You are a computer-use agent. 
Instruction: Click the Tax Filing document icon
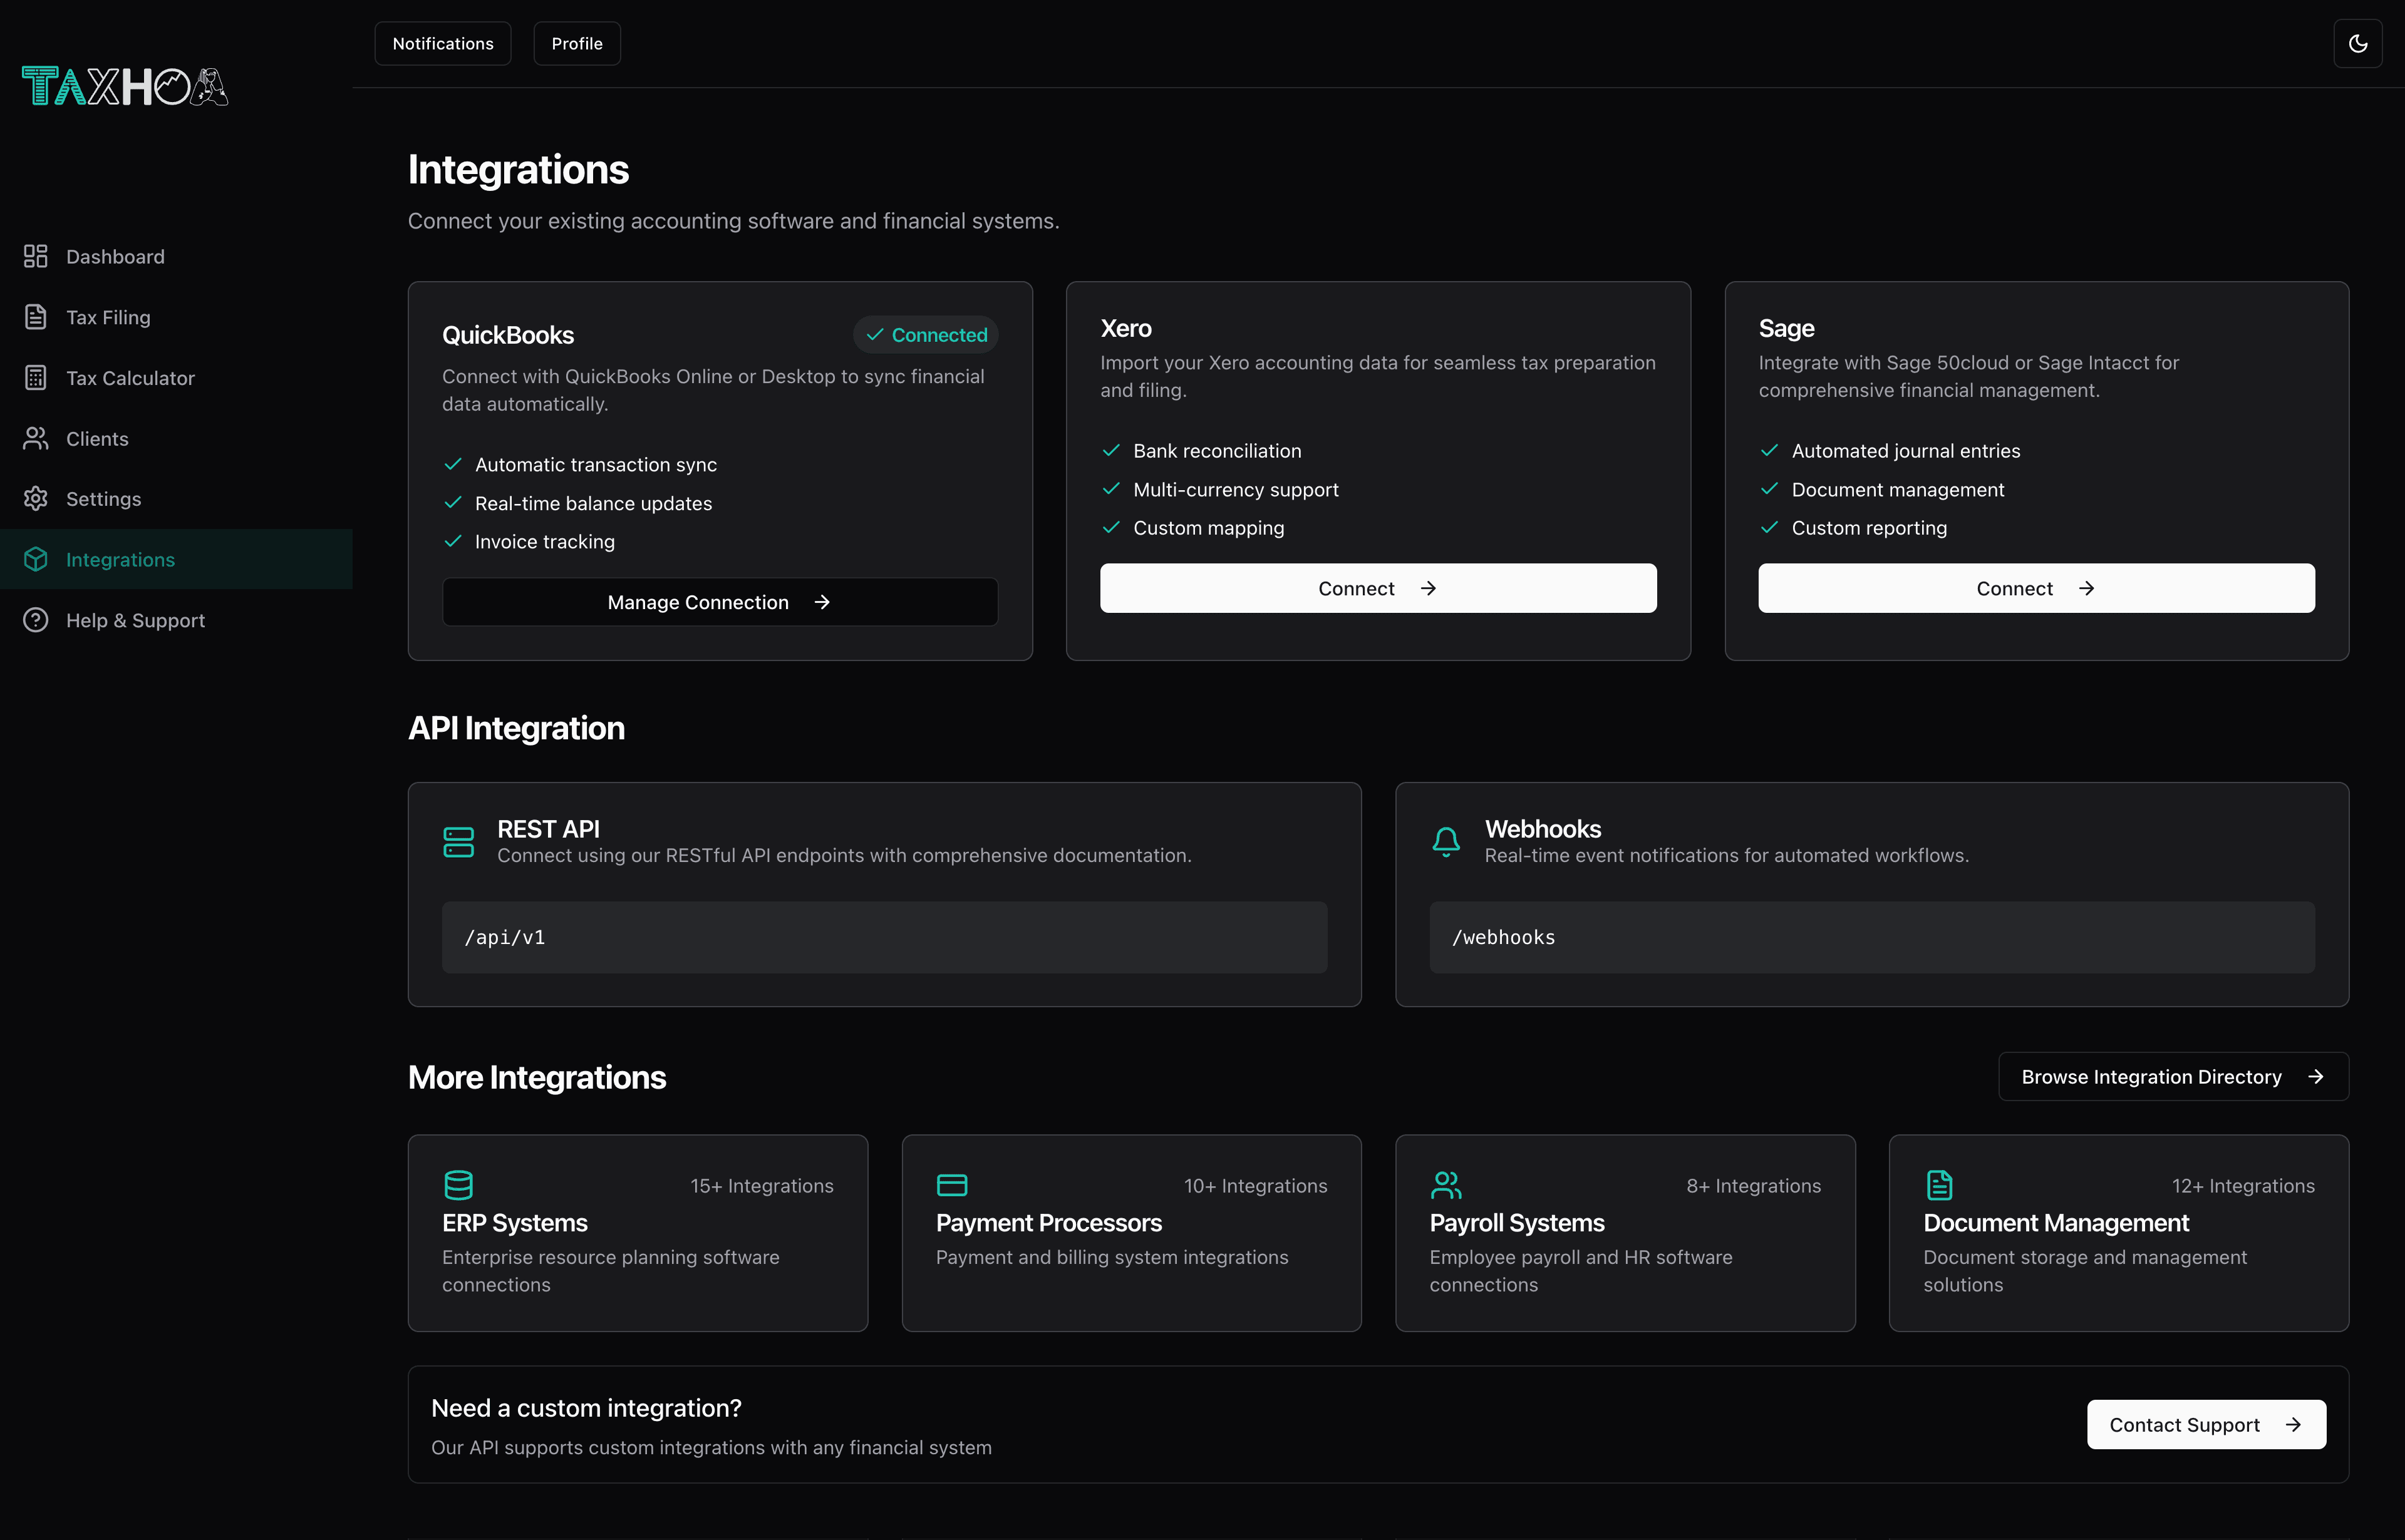(36, 317)
